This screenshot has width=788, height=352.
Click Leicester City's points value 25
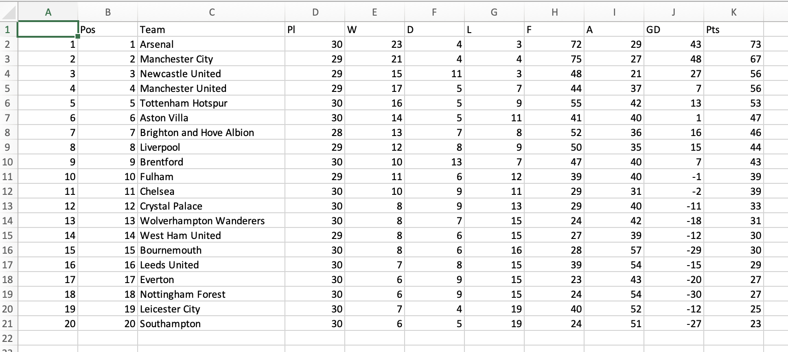[x=734, y=309]
